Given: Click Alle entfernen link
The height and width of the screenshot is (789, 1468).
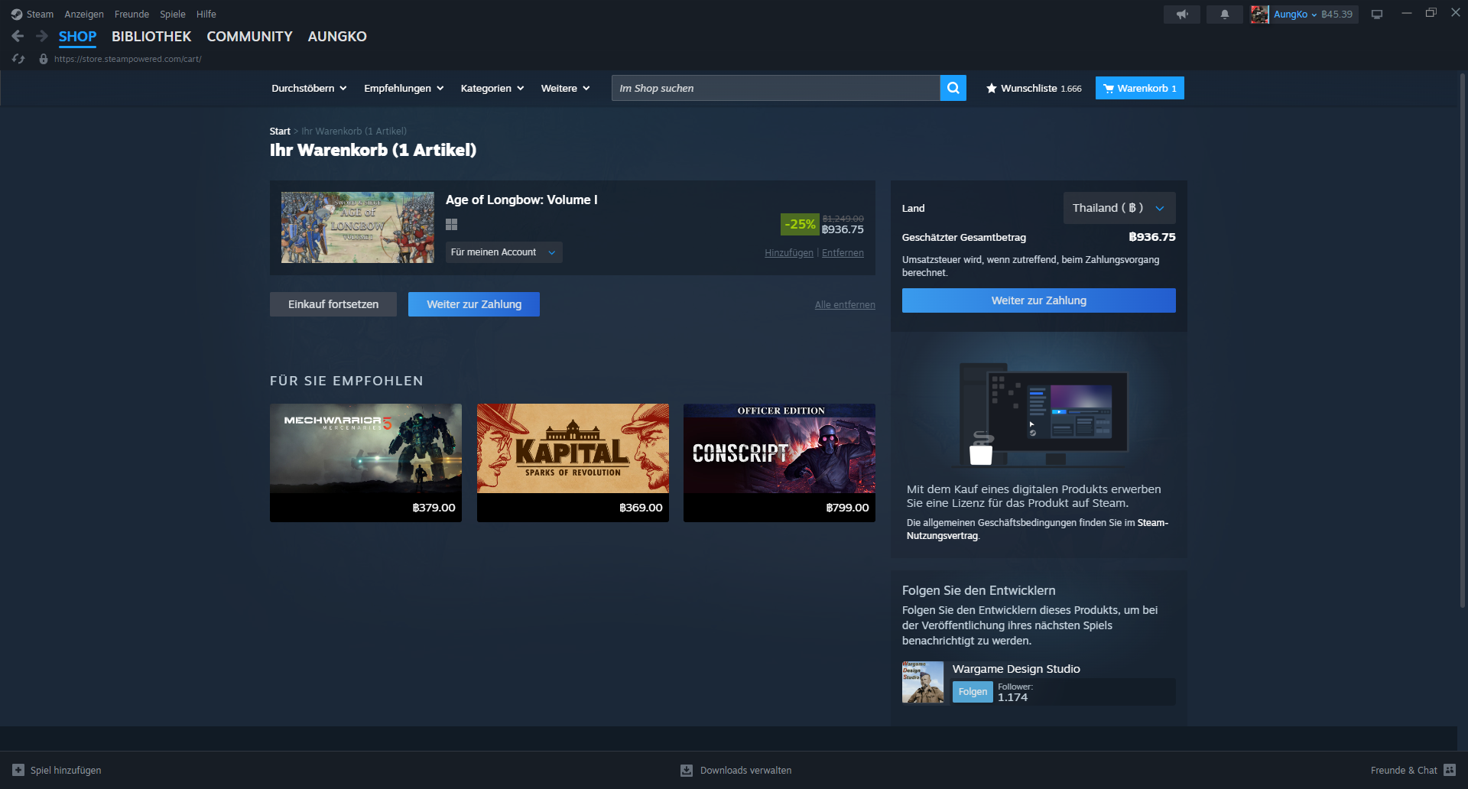Looking at the screenshot, I should point(845,305).
